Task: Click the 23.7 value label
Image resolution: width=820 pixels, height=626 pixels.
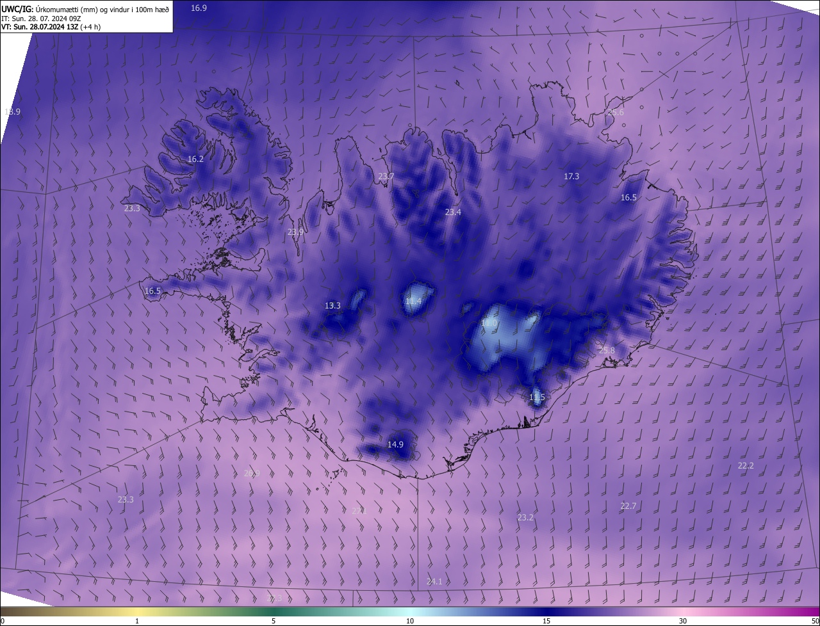Action: click(386, 176)
